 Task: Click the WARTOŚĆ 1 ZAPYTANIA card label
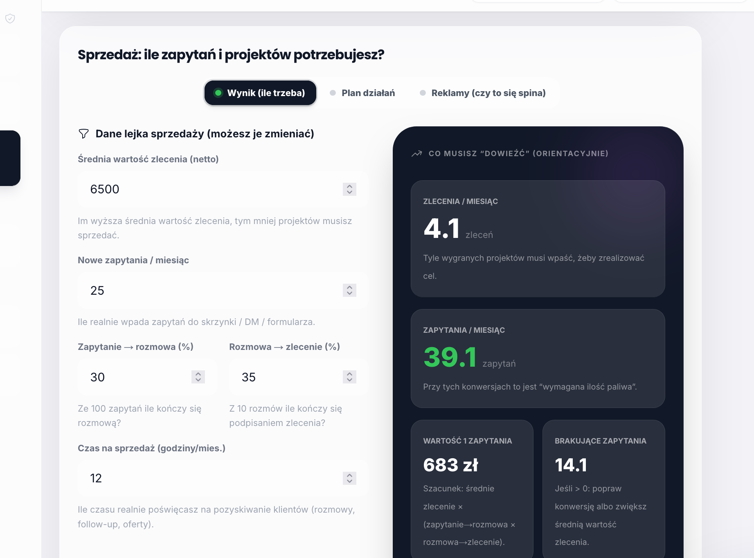tap(468, 441)
